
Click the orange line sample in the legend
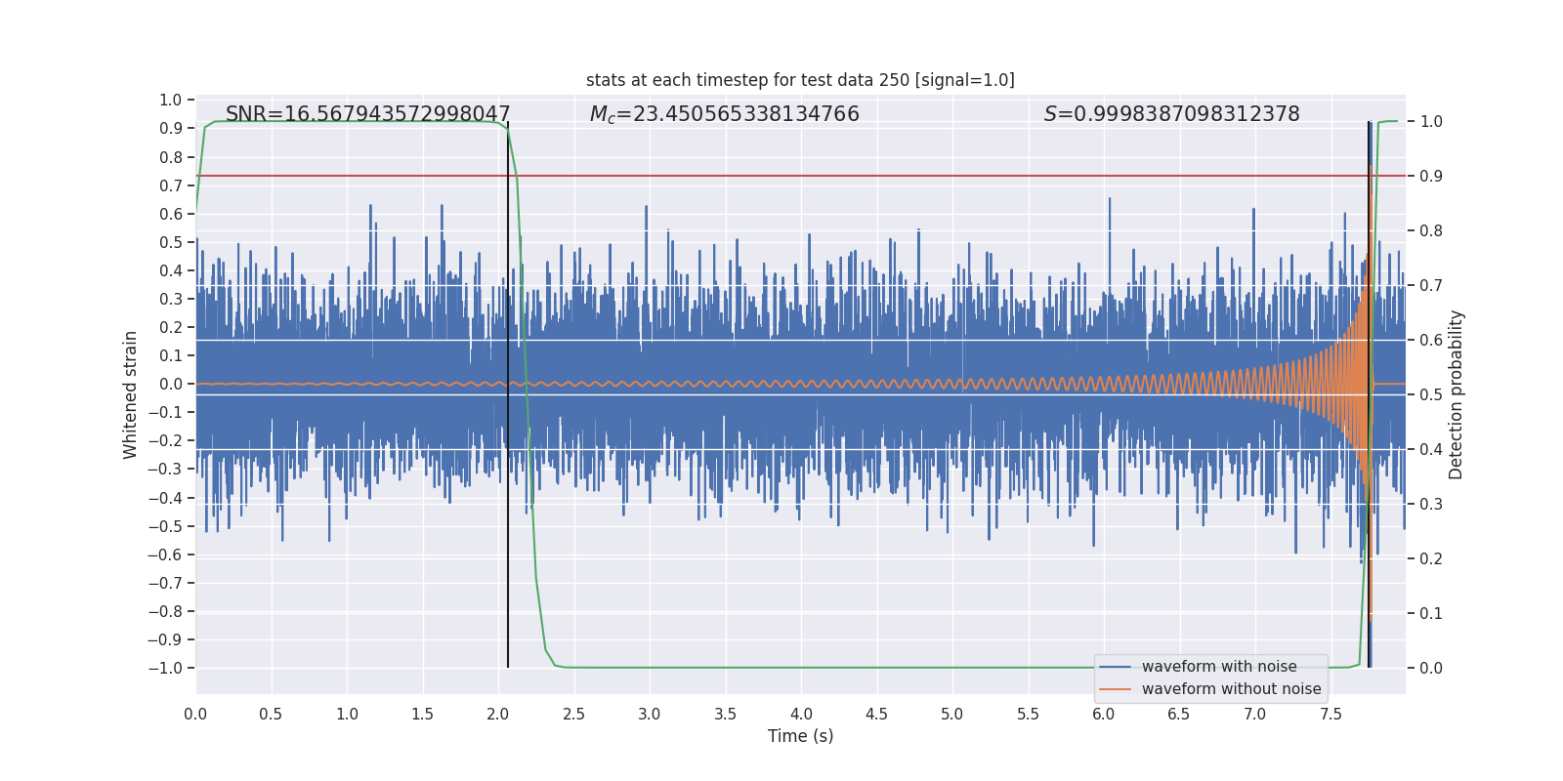point(1116,689)
